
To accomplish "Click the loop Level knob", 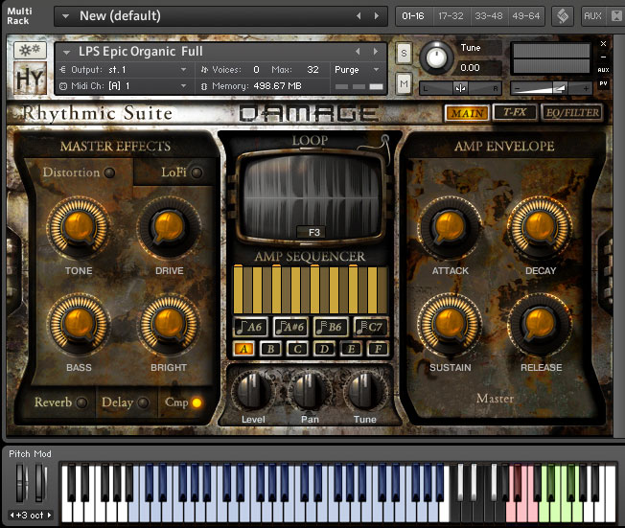I will (x=253, y=391).
